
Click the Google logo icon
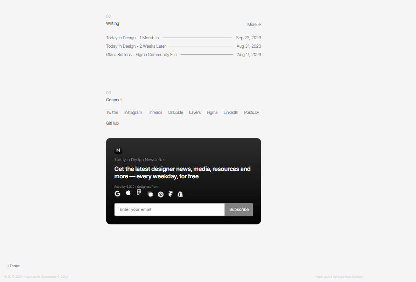tap(117, 193)
